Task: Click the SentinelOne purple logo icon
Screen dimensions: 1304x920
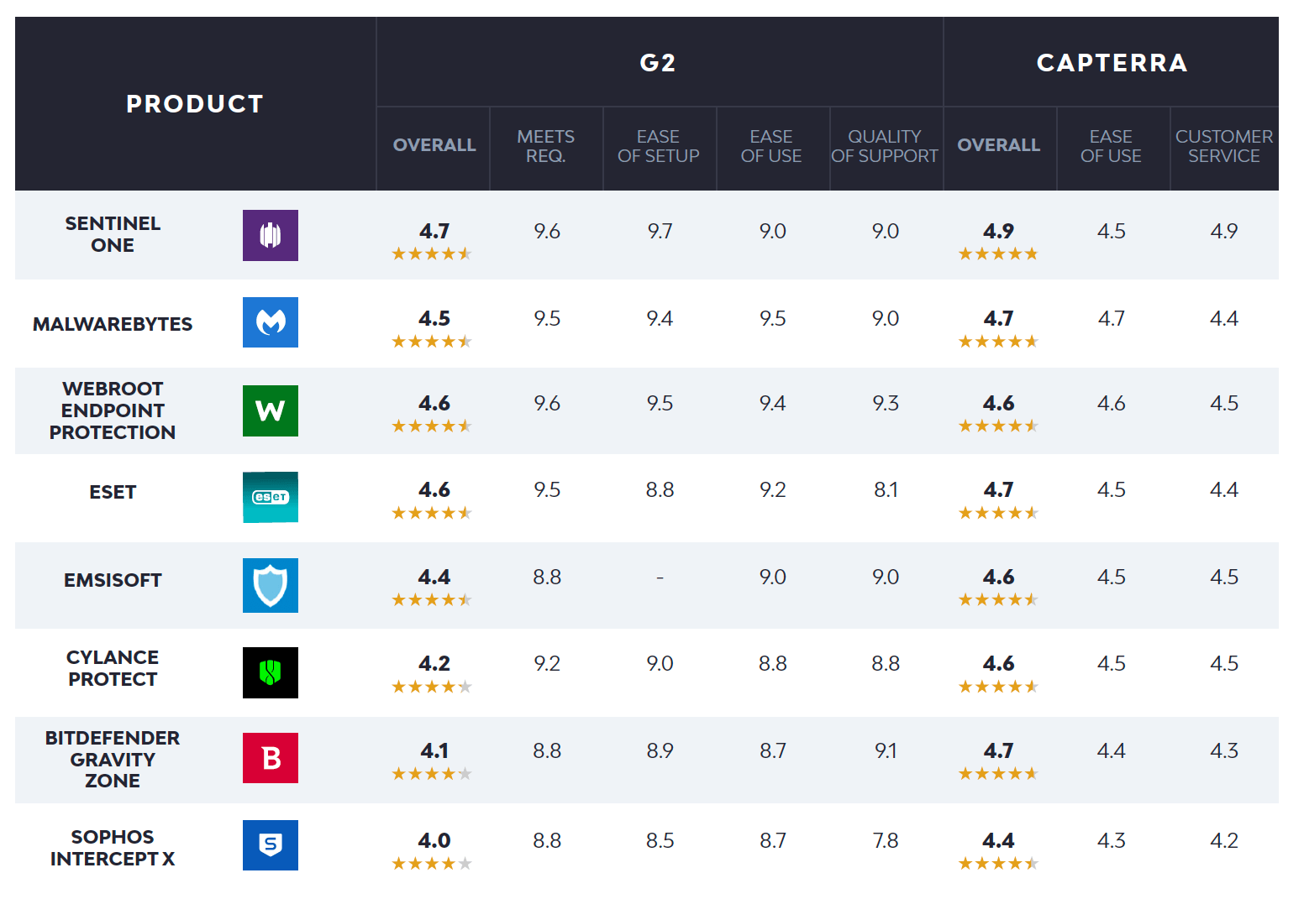Action: tap(270, 236)
